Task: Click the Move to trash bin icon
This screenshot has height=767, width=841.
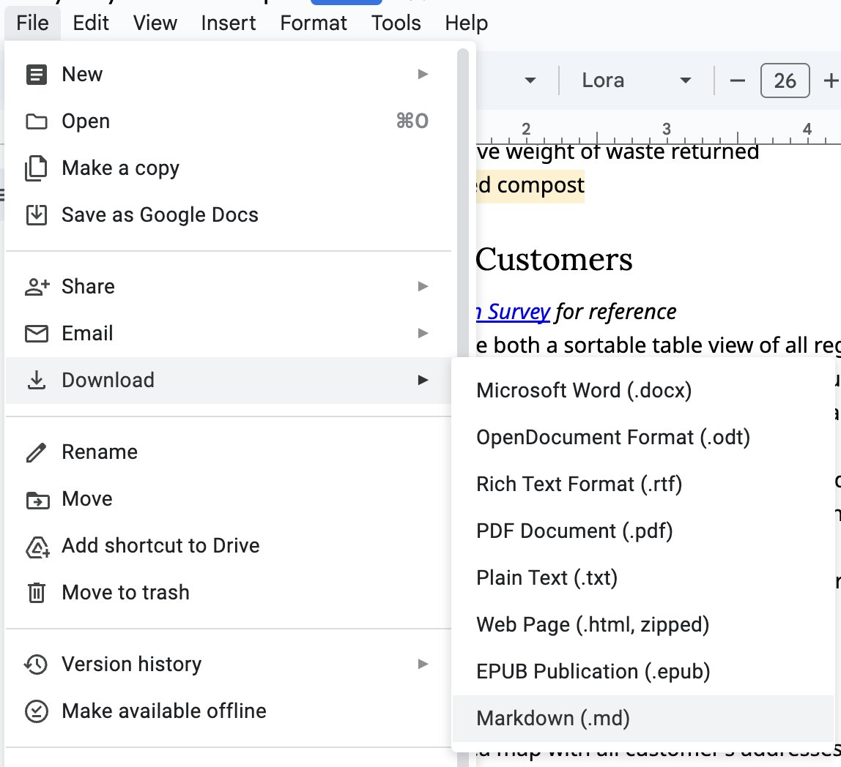Action: [x=37, y=593]
